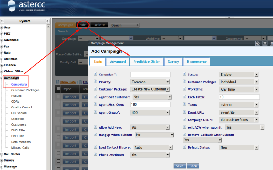Screen dimensions: 273x170
Task: Click the pin icon in System panel header
Action: [47, 21]
